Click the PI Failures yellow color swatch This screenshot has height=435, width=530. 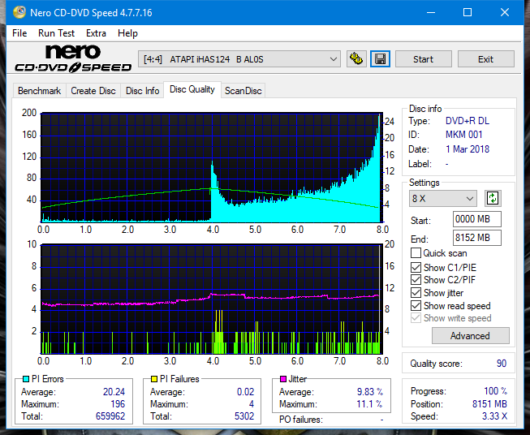154,379
